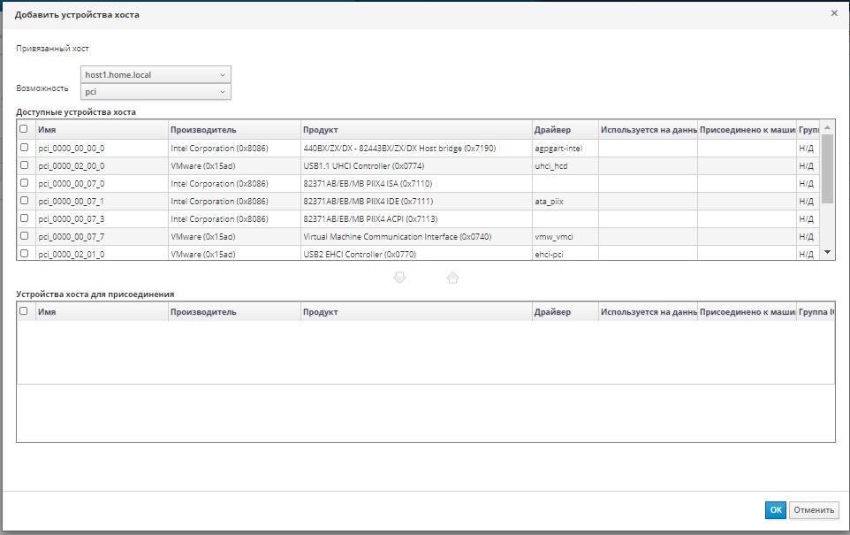
Task: Click the Отменить cancel button
Action: pyautogui.click(x=814, y=510)
